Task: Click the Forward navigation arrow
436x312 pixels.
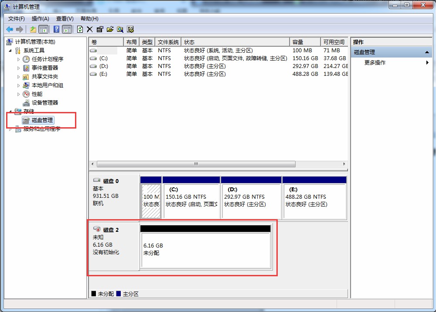Action: click(x=19, y=29)
